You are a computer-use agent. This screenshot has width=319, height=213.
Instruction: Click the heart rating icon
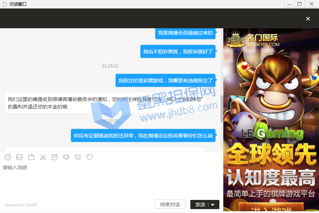coord(90,157)
